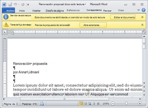Screen dimensions: 148x108
Task: Open the Archivo tab
Action: pyautogui.click(x=8, y=11)
